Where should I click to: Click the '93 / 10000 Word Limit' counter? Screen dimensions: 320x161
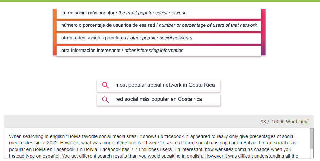(285, 122)
